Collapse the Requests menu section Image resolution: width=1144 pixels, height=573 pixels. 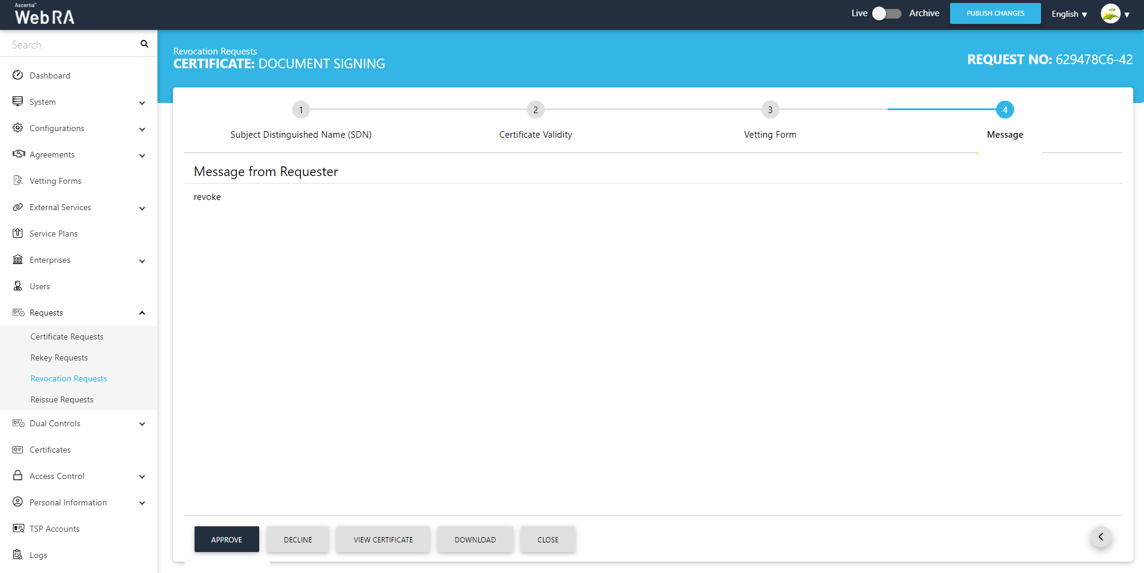pyautogui.click(x=142, y=313)
